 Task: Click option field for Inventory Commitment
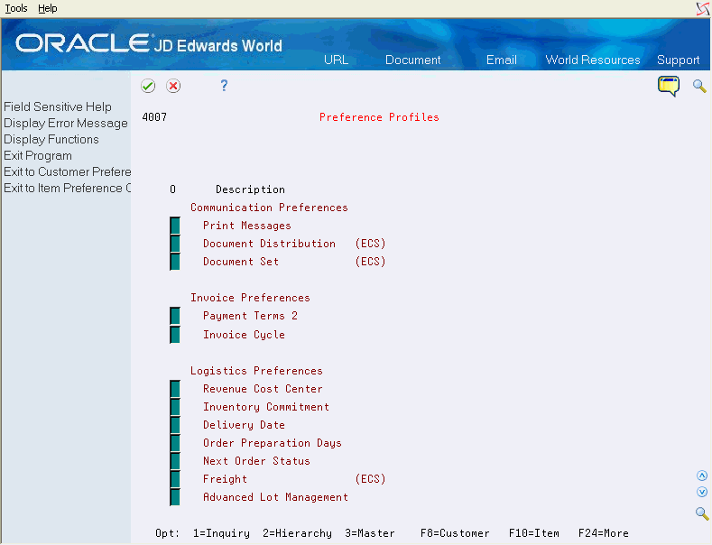tap(175, 407)
